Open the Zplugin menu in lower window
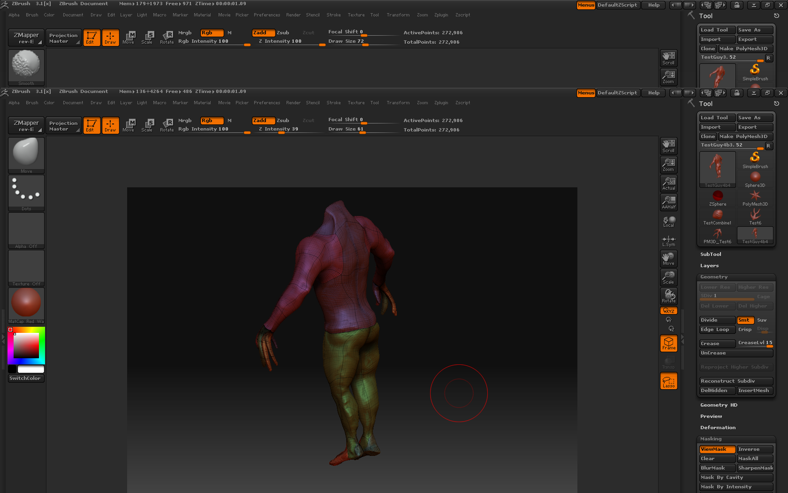 441,103
